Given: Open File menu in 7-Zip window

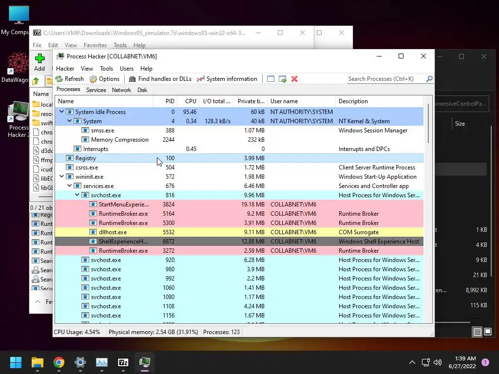Looking at the screenshot, I should (37, 45).
